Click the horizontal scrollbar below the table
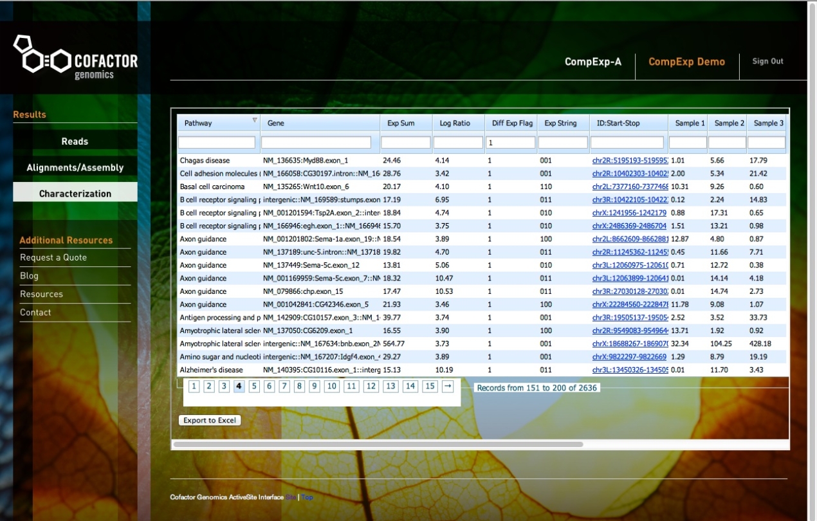Image resolution: width=817 pixels, height=521 pixels. 378,444
